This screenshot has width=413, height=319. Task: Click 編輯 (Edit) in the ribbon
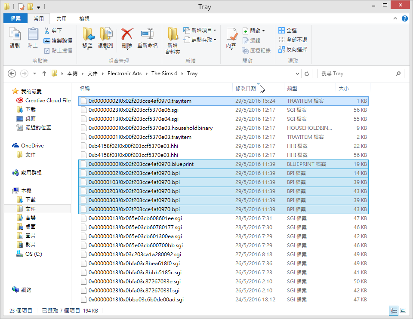(252, 40)
